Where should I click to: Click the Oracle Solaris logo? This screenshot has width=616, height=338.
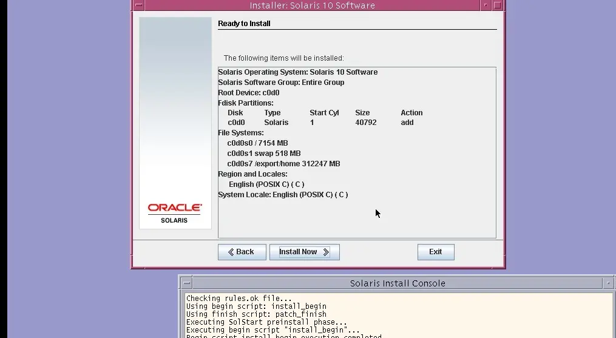tap(174, 213)
